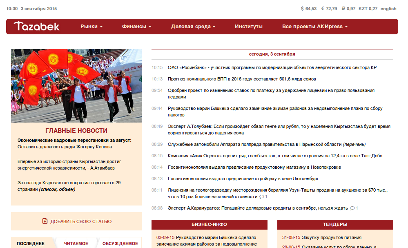Expand the Финансы dropdown menu
Screen dimensions: 408x248
(x=136, y=27)
